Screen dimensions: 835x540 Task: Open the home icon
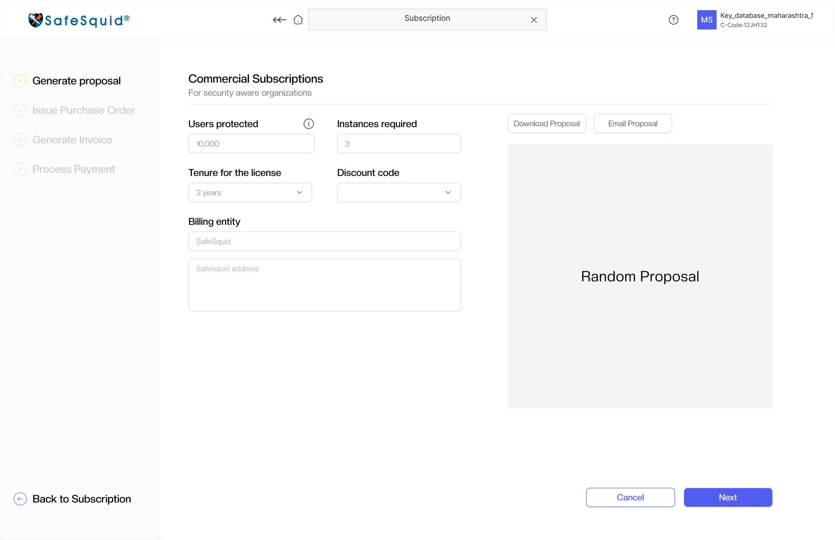pyautogui.click(x=298, y=20)
